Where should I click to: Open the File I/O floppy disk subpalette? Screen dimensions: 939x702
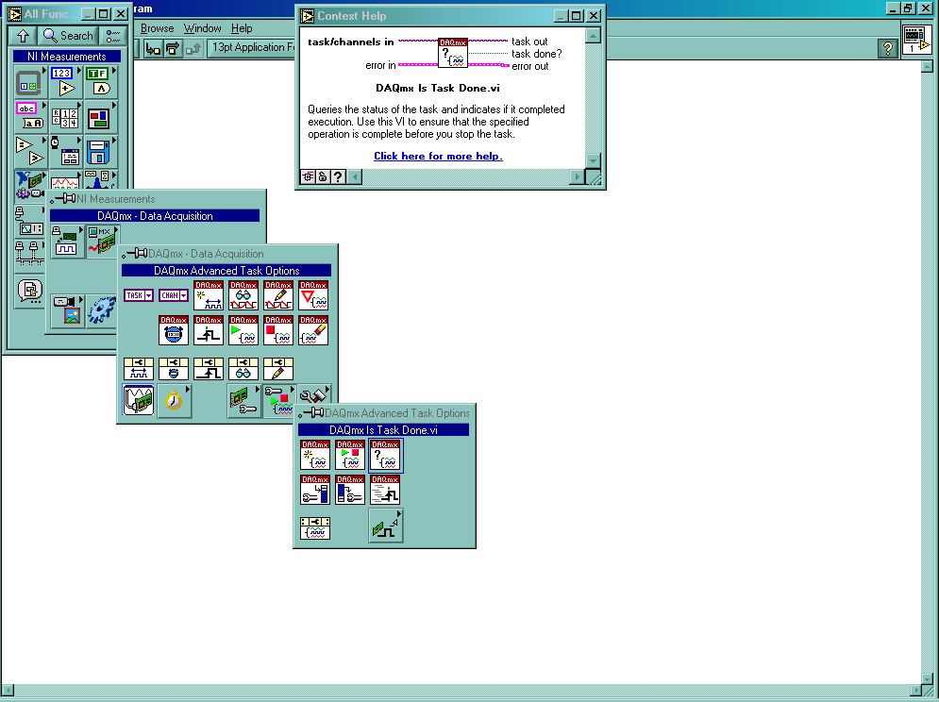[x=101, y=152]
